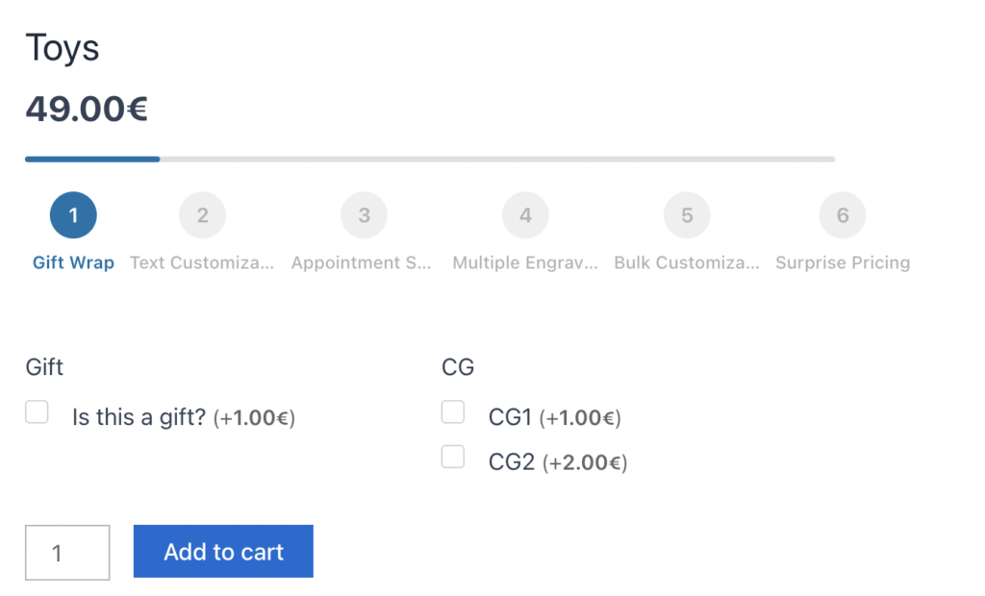Image resolution: width=985 pixels, height=596 pixels.
Task: Open the Appointment step label
Action: [x=362, y=262]
